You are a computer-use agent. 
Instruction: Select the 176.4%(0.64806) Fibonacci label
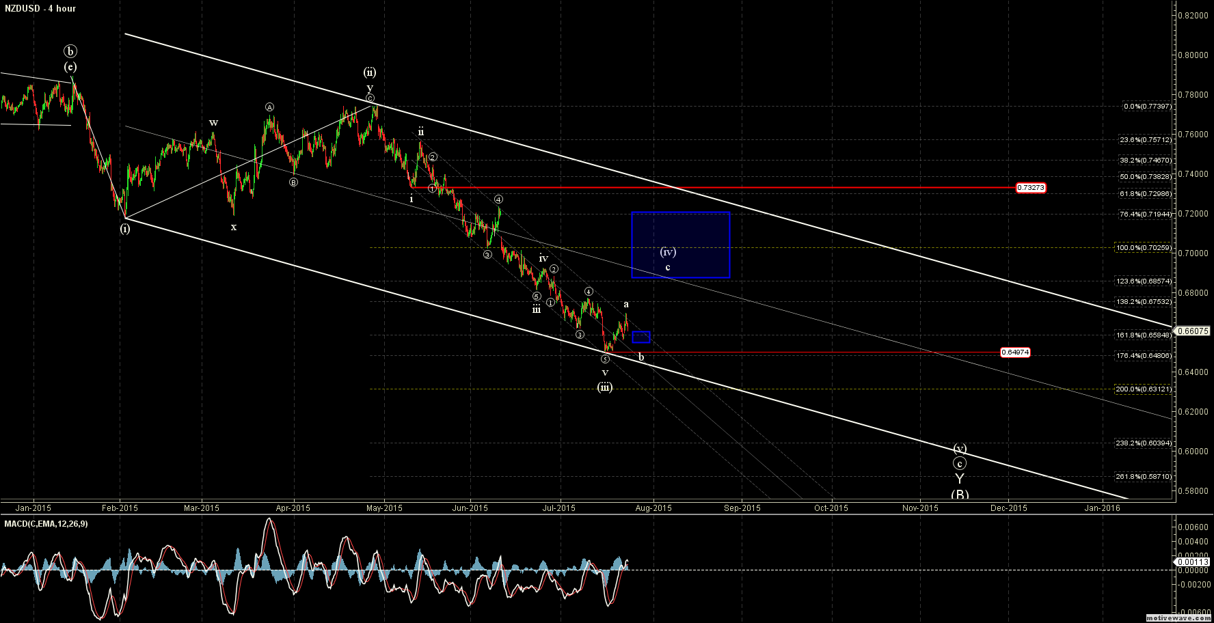[x=1144, y=356]
